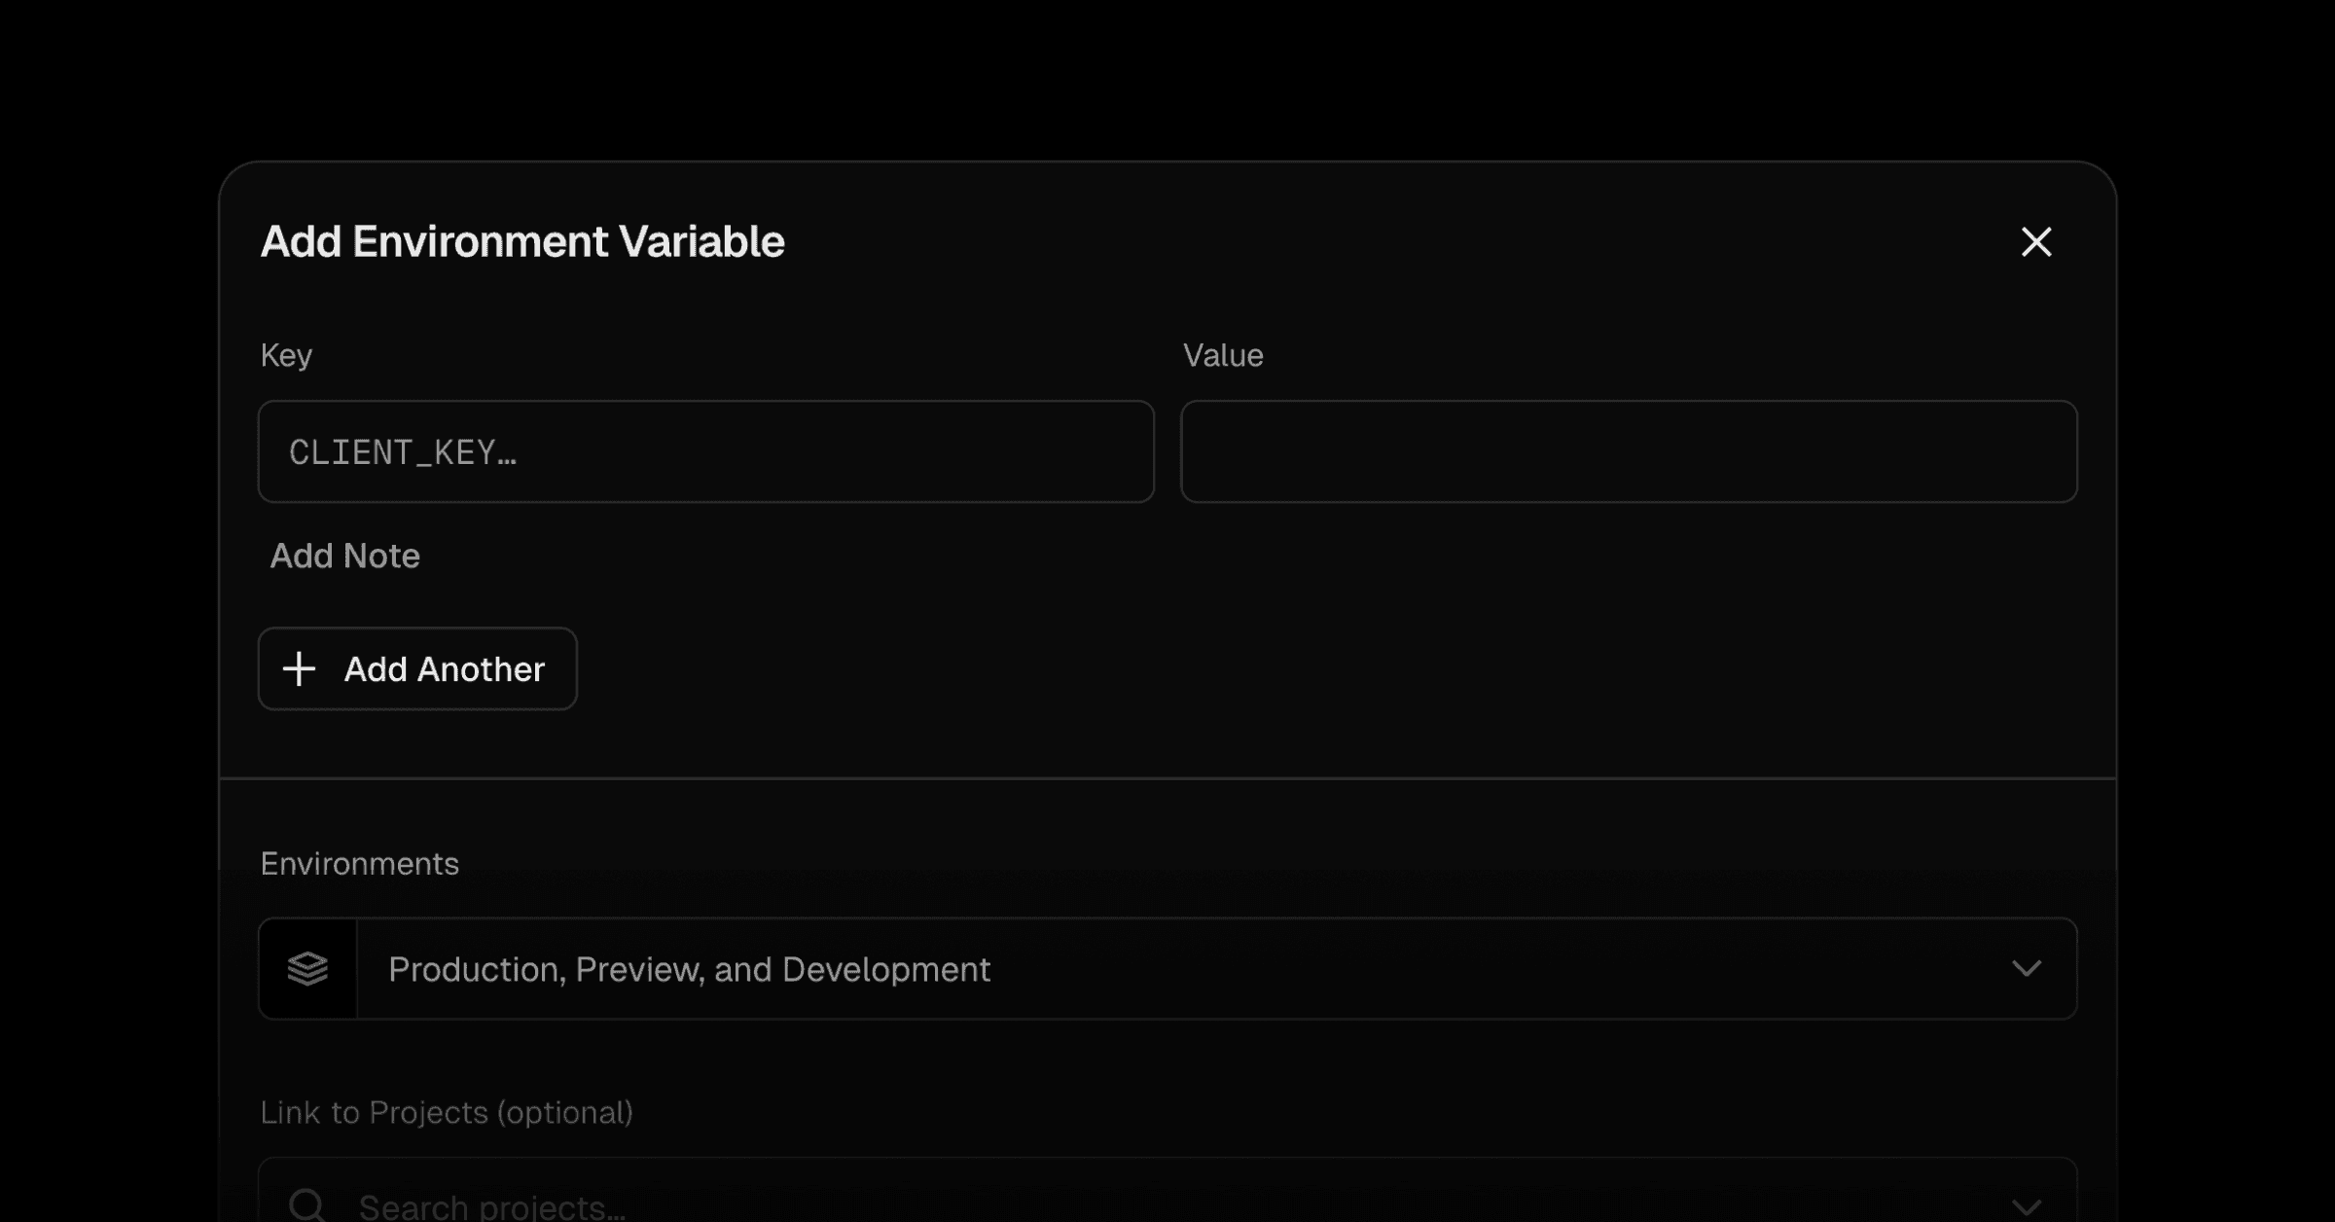Click the Add Note link
The width and height of the screenshot is (2335, 1222).
pos(344,557)
